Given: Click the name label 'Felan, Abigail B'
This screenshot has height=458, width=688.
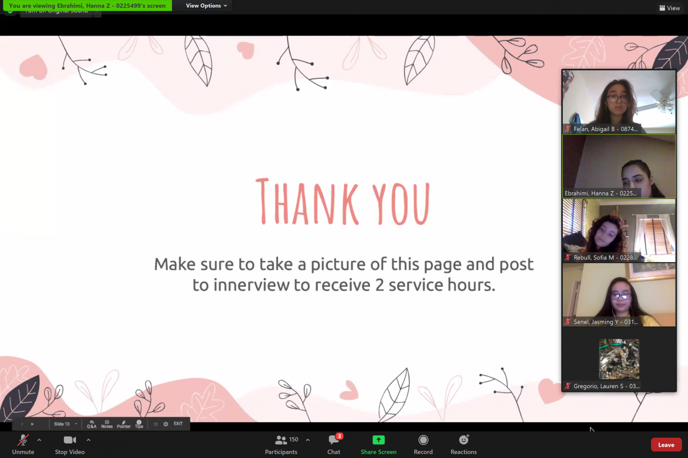Looking at the screenshot, I should point(606,129).
